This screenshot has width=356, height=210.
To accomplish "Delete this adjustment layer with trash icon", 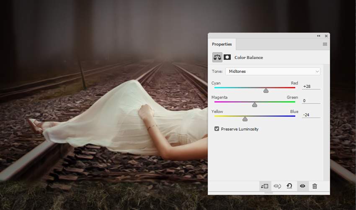I will 315,186.
